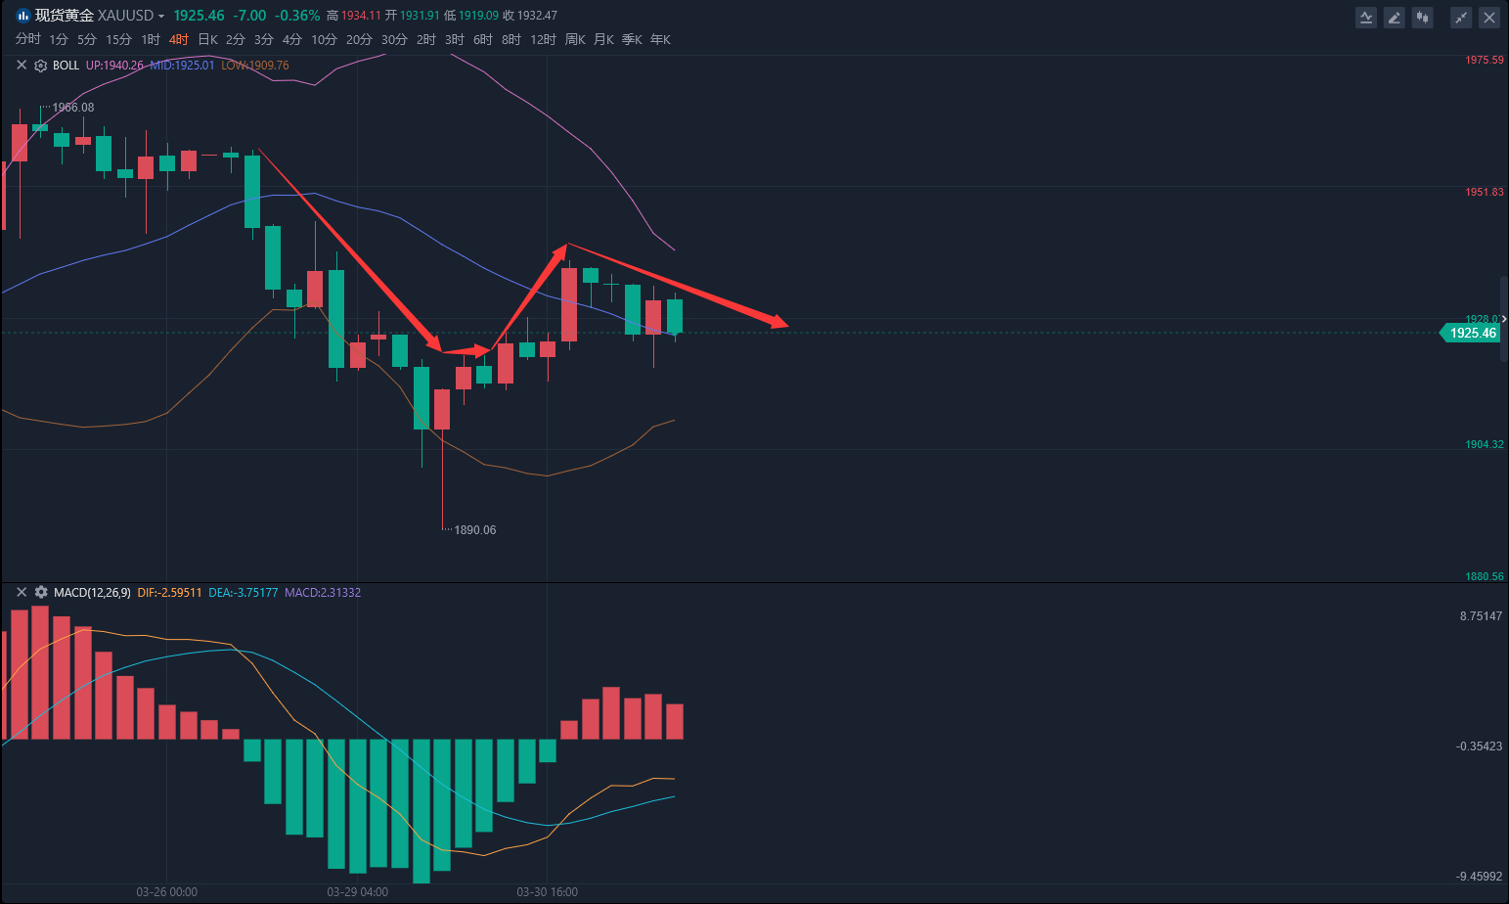The width and height of the screenshot is (1509, 904).
Task: Open BOLL indicator settings gear
Action: 41,66
